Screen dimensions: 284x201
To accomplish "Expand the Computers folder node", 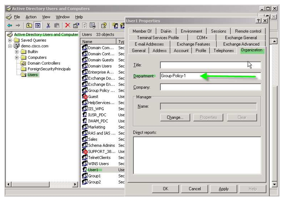I will click(17, 57).
